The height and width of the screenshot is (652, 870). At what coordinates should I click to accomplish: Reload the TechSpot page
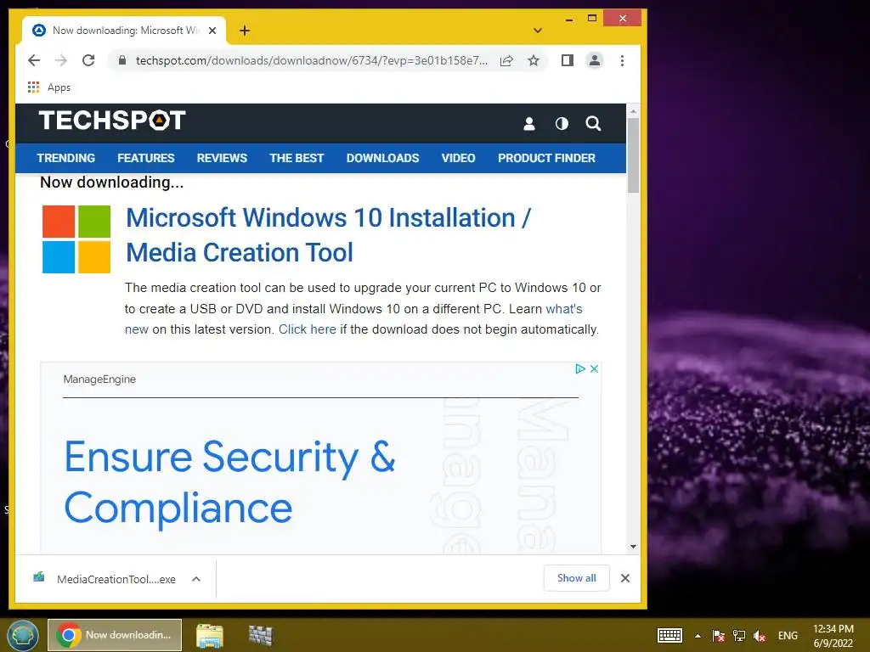[88, 60]
